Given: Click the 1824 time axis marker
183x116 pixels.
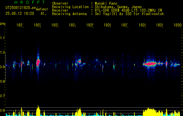Looking at the screenshot, I should tap(72, 25).
